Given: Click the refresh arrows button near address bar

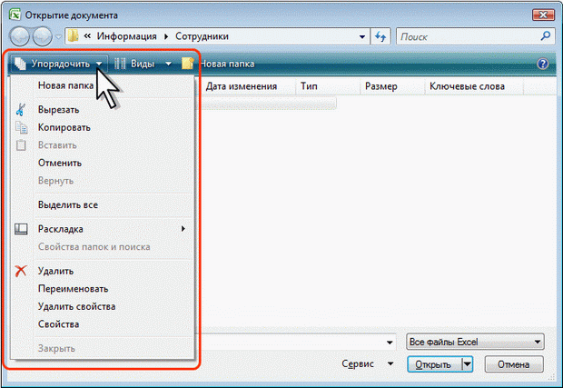Looking at the screenshot, I should (x=380, y=36).
